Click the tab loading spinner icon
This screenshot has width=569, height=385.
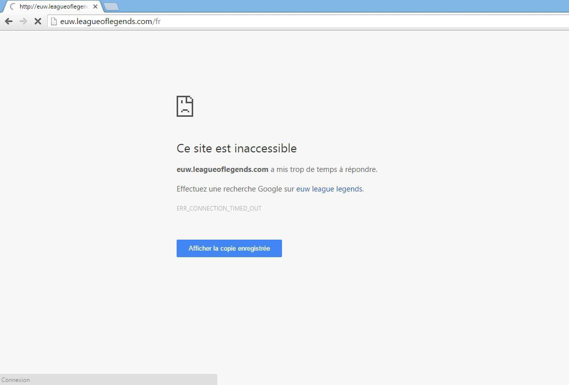click(13, 7)
